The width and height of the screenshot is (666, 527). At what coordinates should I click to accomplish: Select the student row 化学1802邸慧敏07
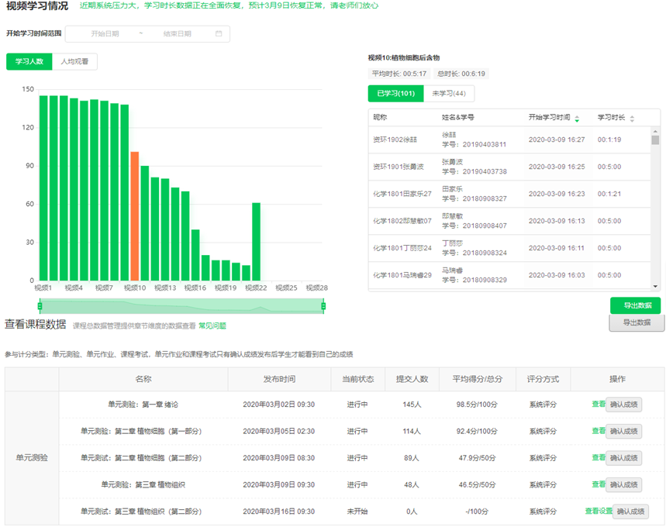[x=509, y=221]
